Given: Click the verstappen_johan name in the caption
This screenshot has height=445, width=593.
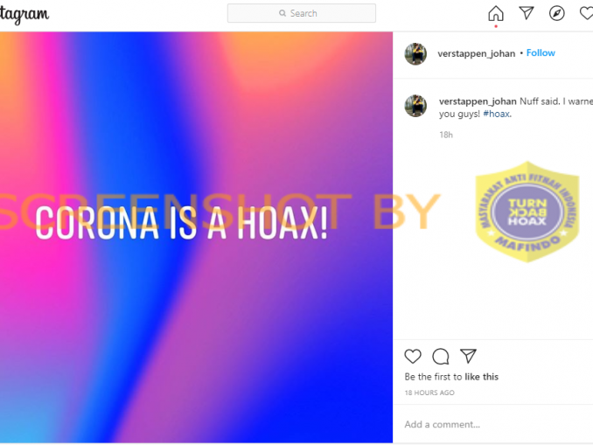Looking at the screenshot, I should 478,101.
